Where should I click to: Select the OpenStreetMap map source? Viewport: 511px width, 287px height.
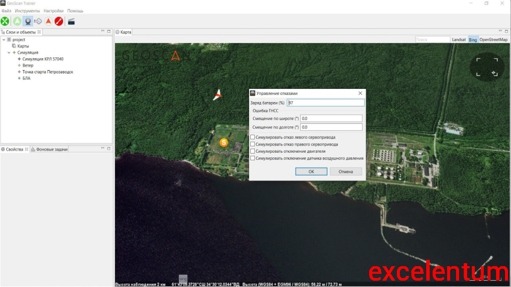pyautogui.click(x=494, y=40)
